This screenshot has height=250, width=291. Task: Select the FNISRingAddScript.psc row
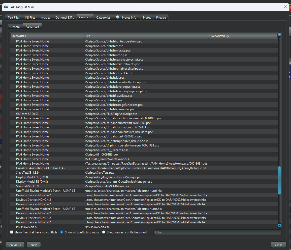point(144,114)
